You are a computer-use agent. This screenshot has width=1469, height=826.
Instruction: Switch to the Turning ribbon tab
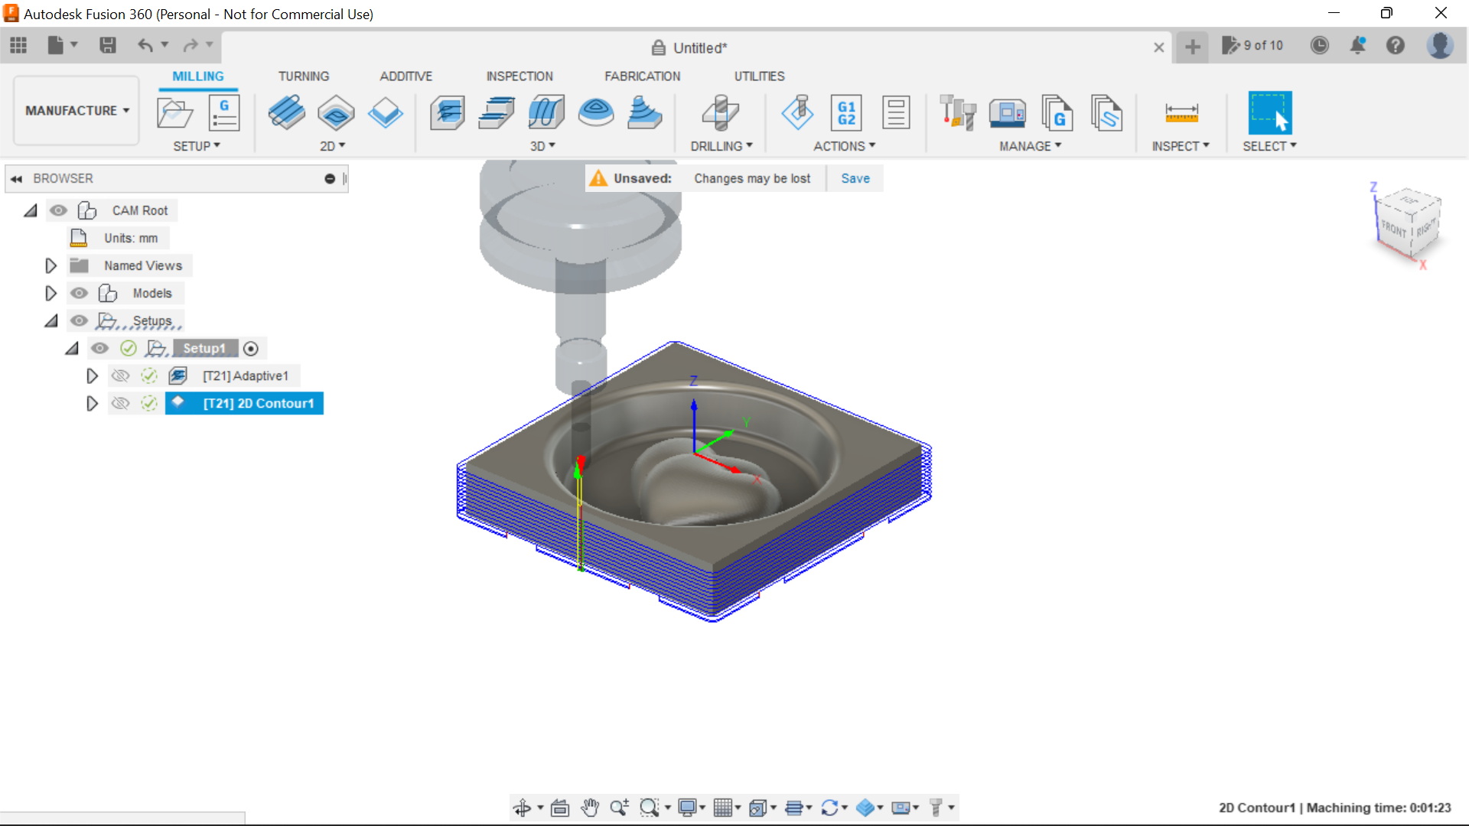tap(301, 76)
